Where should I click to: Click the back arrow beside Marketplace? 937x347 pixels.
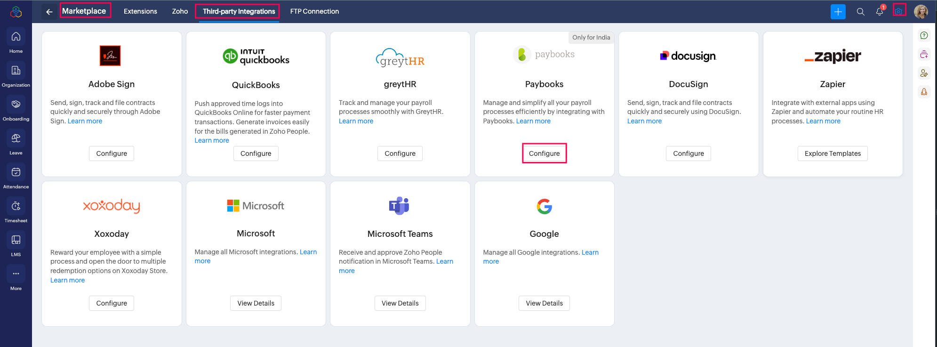pyautogui.click(x=49, y=12)
